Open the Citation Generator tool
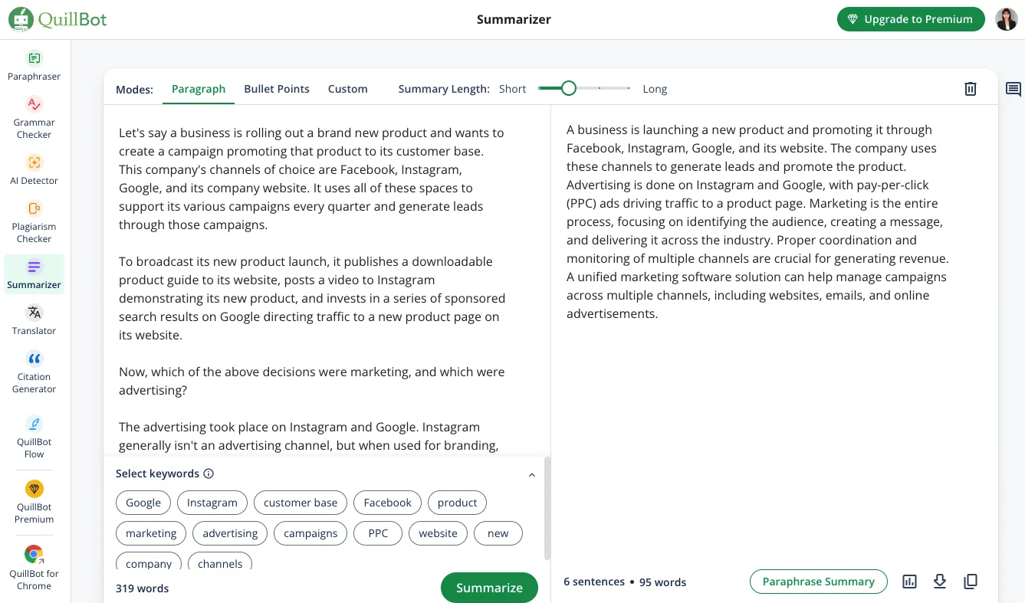The height and width of the screenshot is (603, 1025). tap(34, 372)
